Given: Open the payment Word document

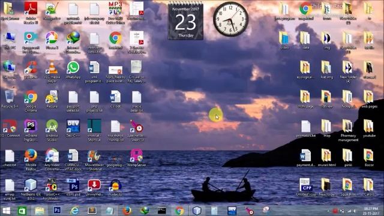Looking at the screenshot, I should [x=305, y=158].
